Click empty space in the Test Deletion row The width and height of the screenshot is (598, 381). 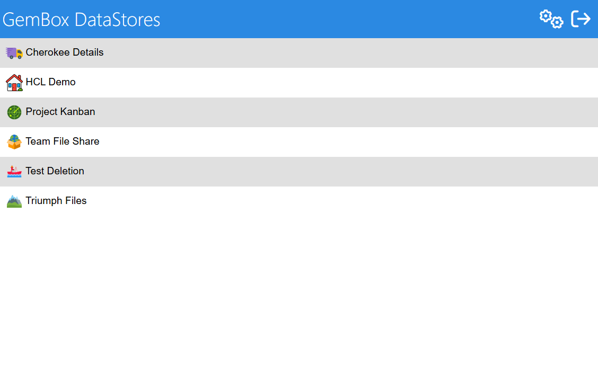(345, 171)
